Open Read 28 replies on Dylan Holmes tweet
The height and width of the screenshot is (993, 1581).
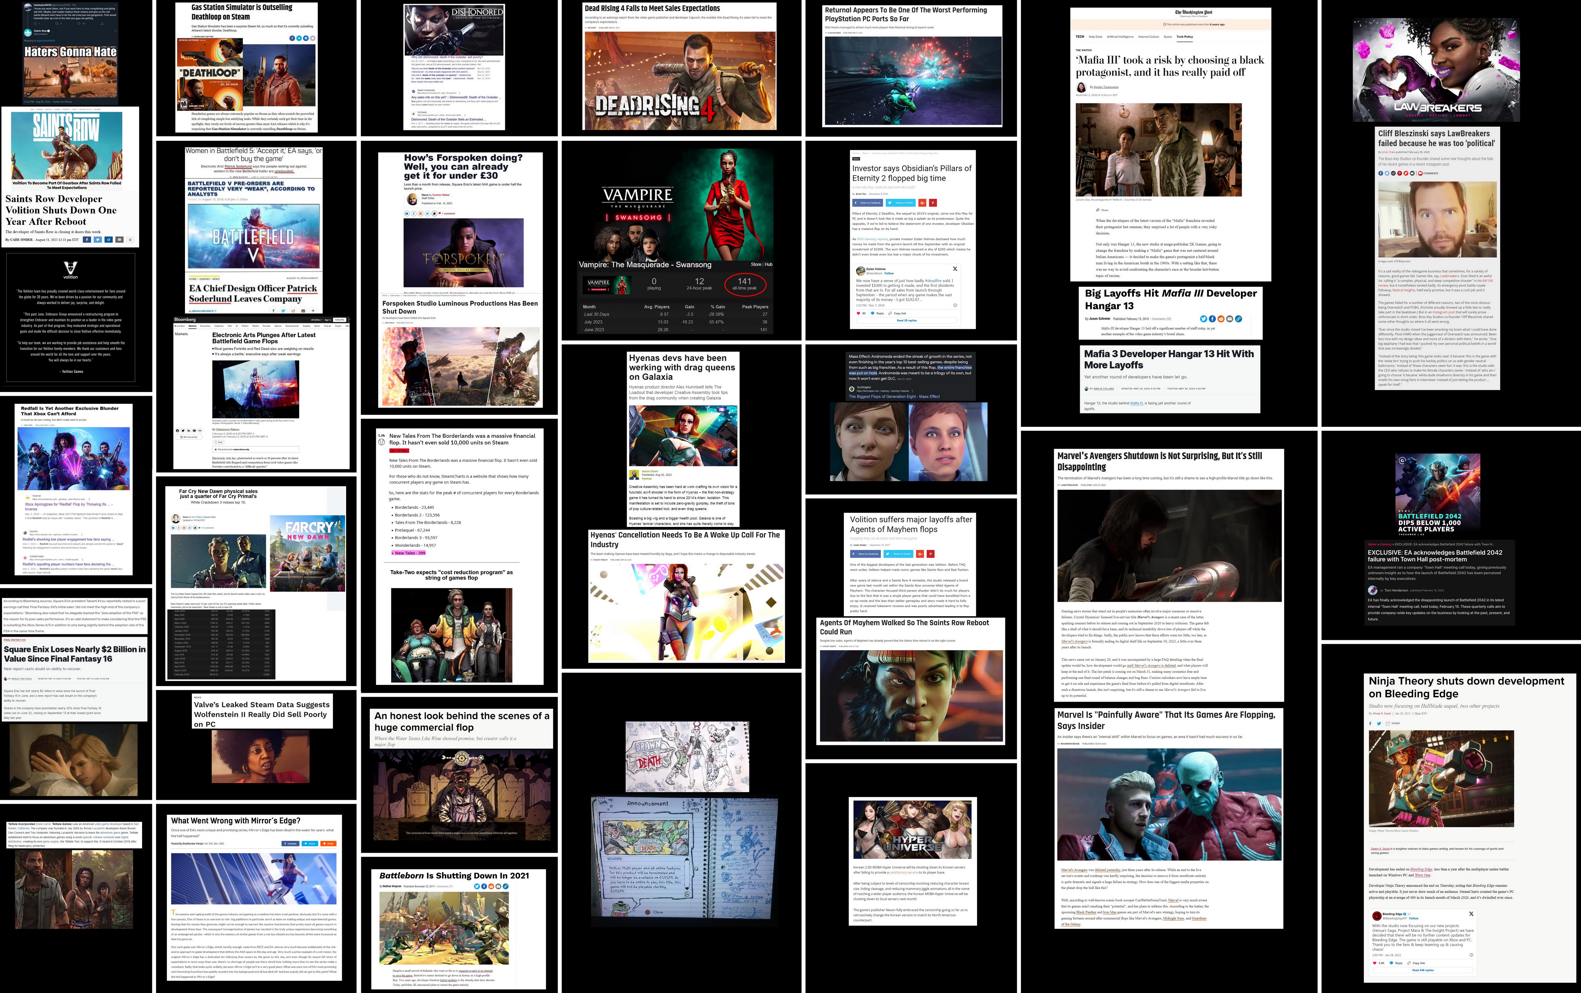pyautogui.click(x=907, y=320)
